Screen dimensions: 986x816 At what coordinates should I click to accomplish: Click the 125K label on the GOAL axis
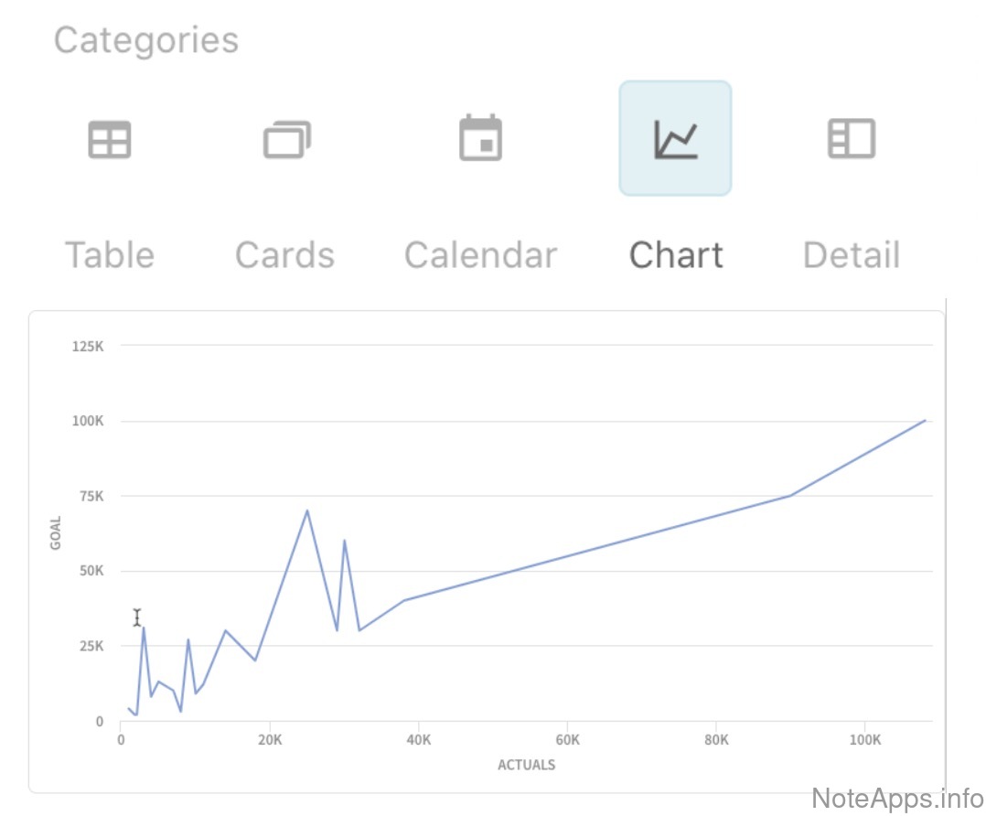(87, 346)
